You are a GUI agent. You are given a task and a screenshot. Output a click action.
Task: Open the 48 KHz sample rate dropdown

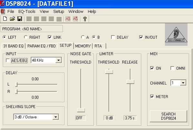(58, 60)
